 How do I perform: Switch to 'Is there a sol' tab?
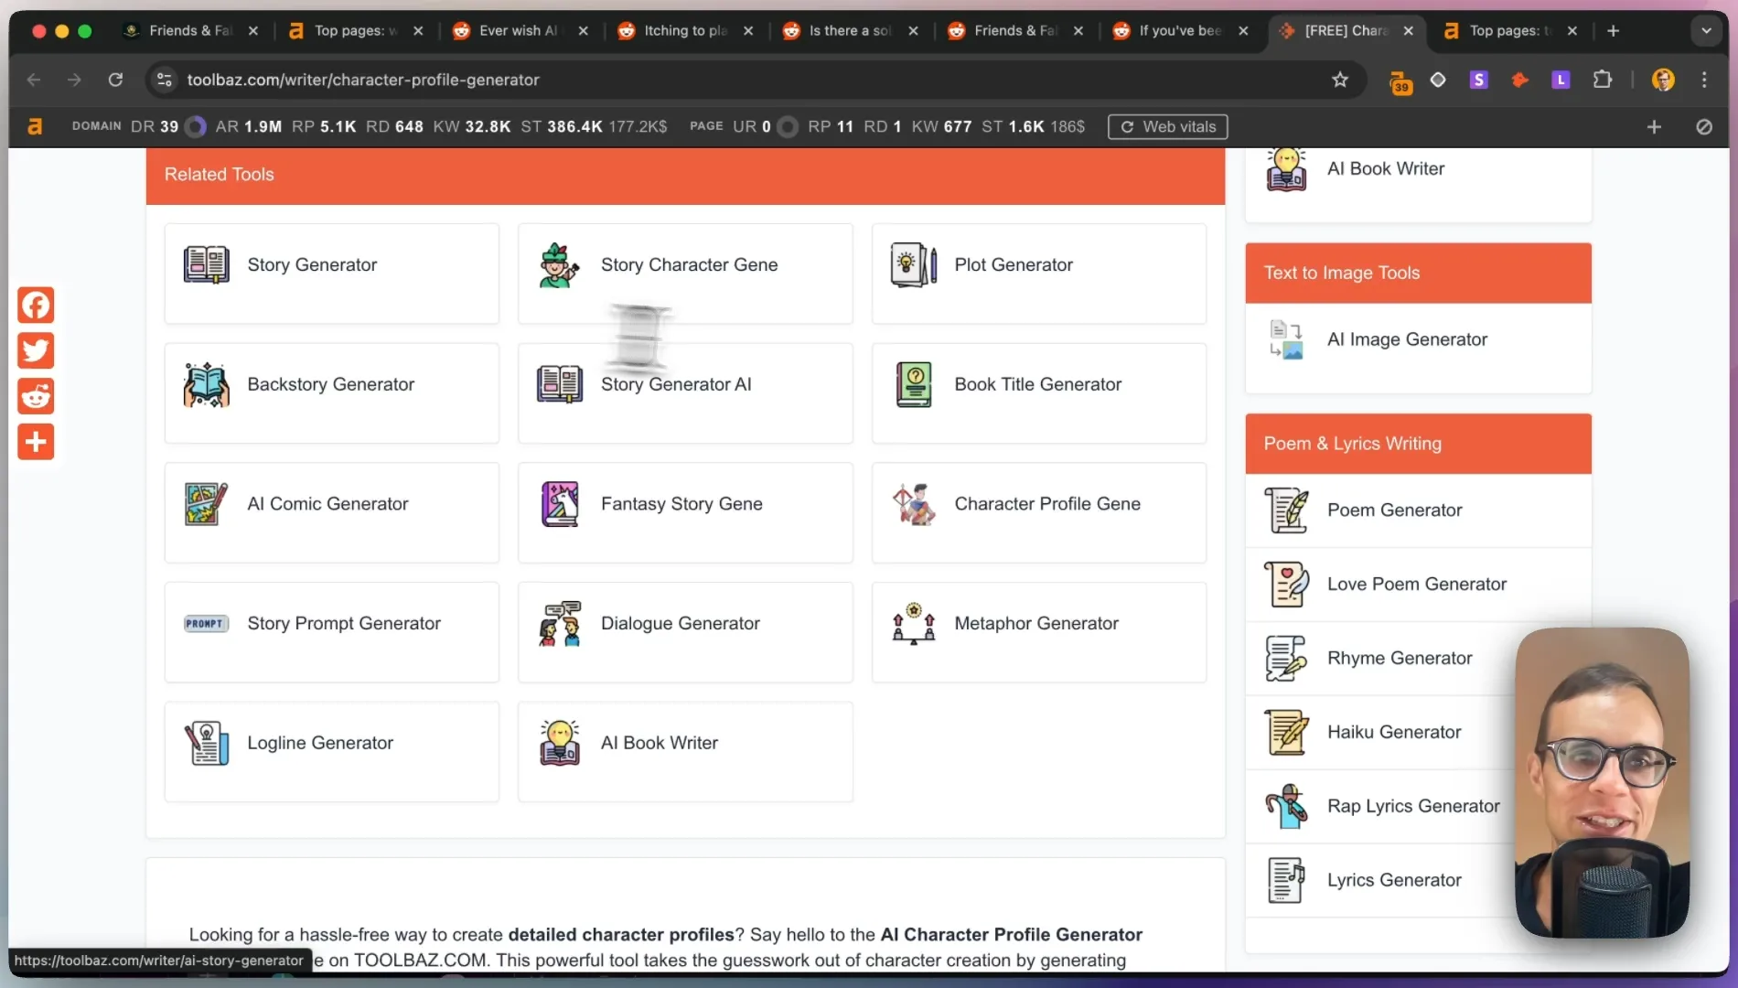pos(851,30)
